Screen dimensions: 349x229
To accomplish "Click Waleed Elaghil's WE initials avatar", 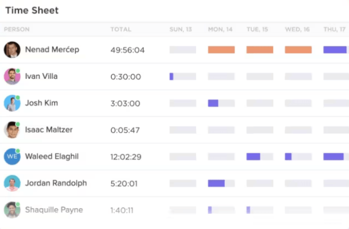I will pos(12,157).
